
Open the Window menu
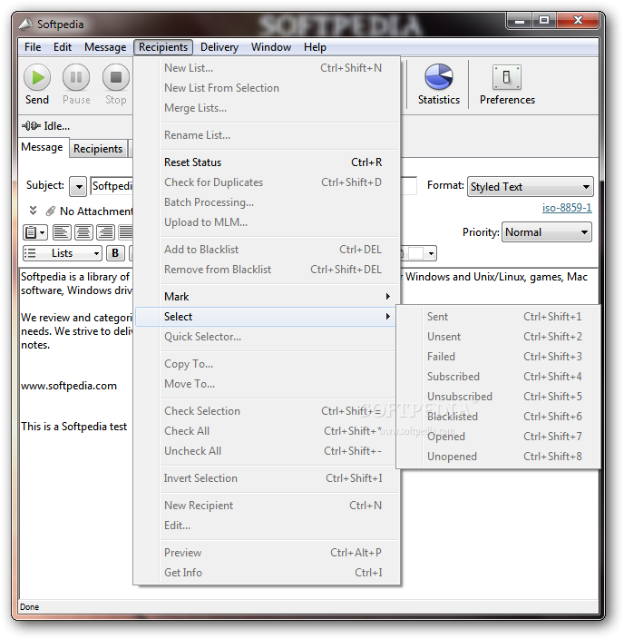pyautogui.click(x=271, y=47)
